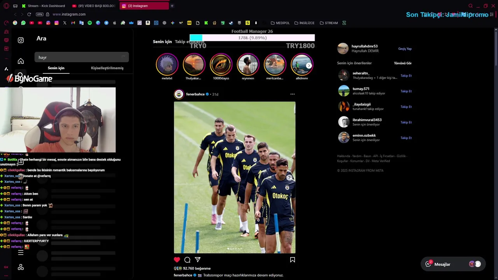Viewport: 498px width, 280px height.
Task: Select the active Instagram browser tab
Action: click(144, 6)
